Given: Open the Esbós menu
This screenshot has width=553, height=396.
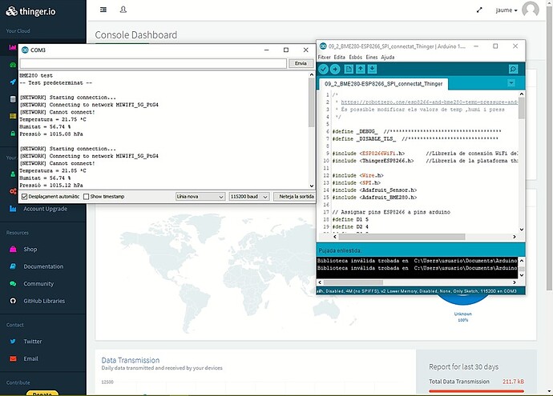Looking at the screenshot, I should point(356,57).
